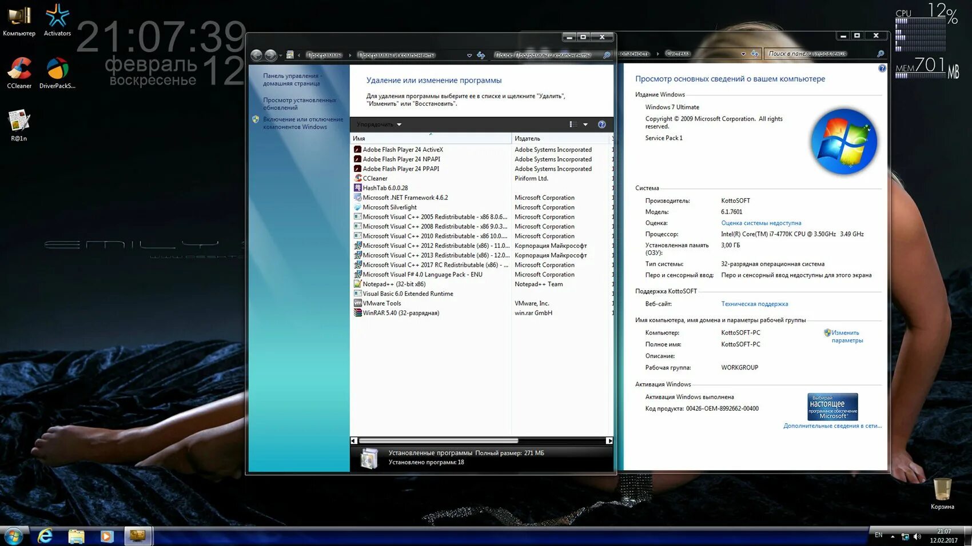Refresh the System window address bar
The width and height of the screenshot is (972, 546).
click(x=755, y=54)
